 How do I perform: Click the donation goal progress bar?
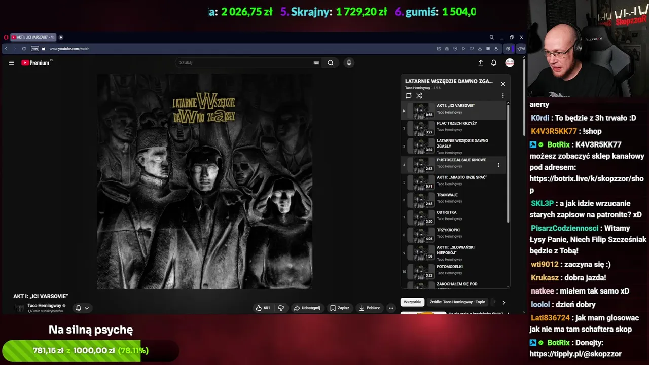[x=90, y=351]
